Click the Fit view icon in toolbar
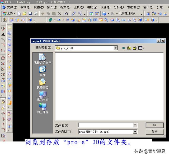The image size is (169, 157). tap(97, 14)
